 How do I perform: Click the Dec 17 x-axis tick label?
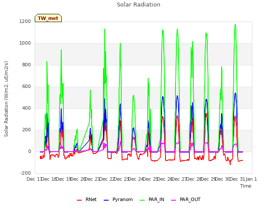pos(34,179)
